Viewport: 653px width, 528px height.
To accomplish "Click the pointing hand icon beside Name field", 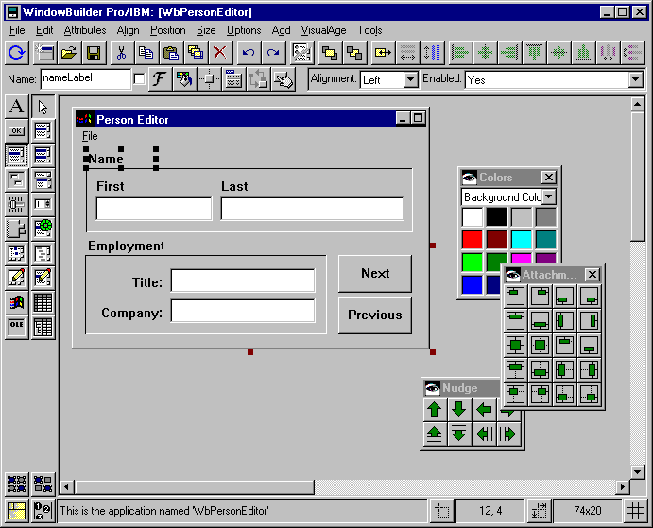I will pos(284,79).
